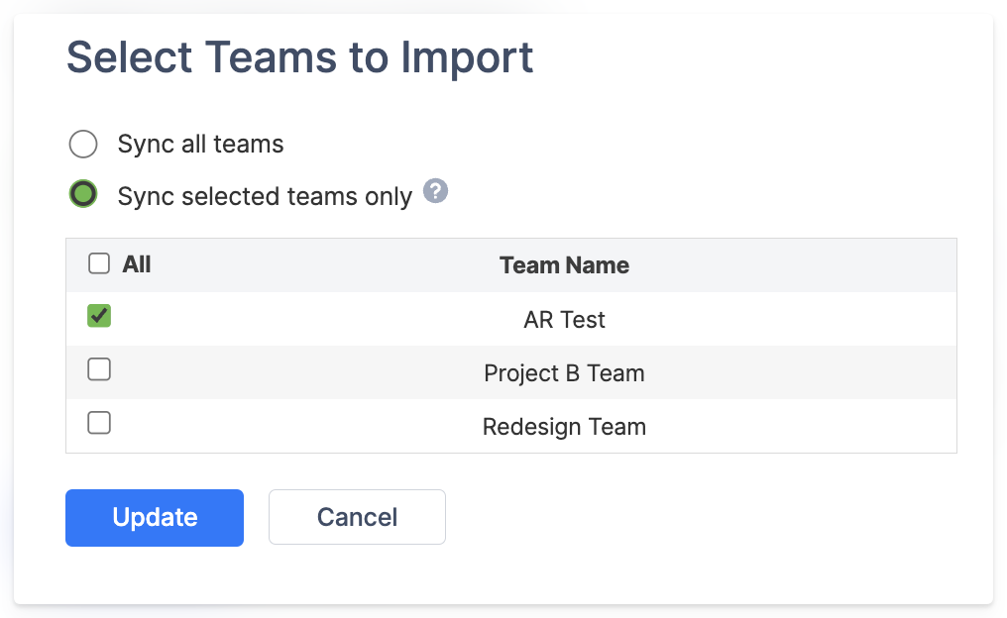Click the 'Sync selected teams only' label
This screenshot has height=618, width=1007.
click(x=265, y=196)
